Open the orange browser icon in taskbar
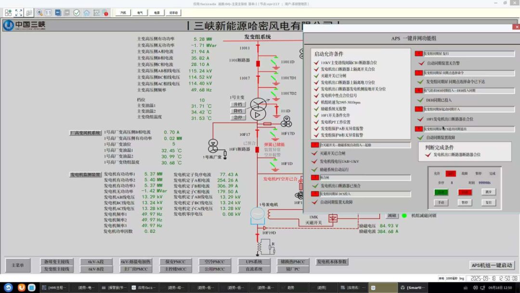The image size is (520, 293). pos(22,287)
